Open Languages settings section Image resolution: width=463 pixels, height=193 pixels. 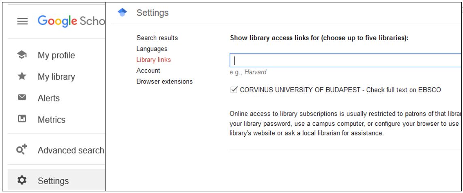pyautogui.click(x=152, y=49)
